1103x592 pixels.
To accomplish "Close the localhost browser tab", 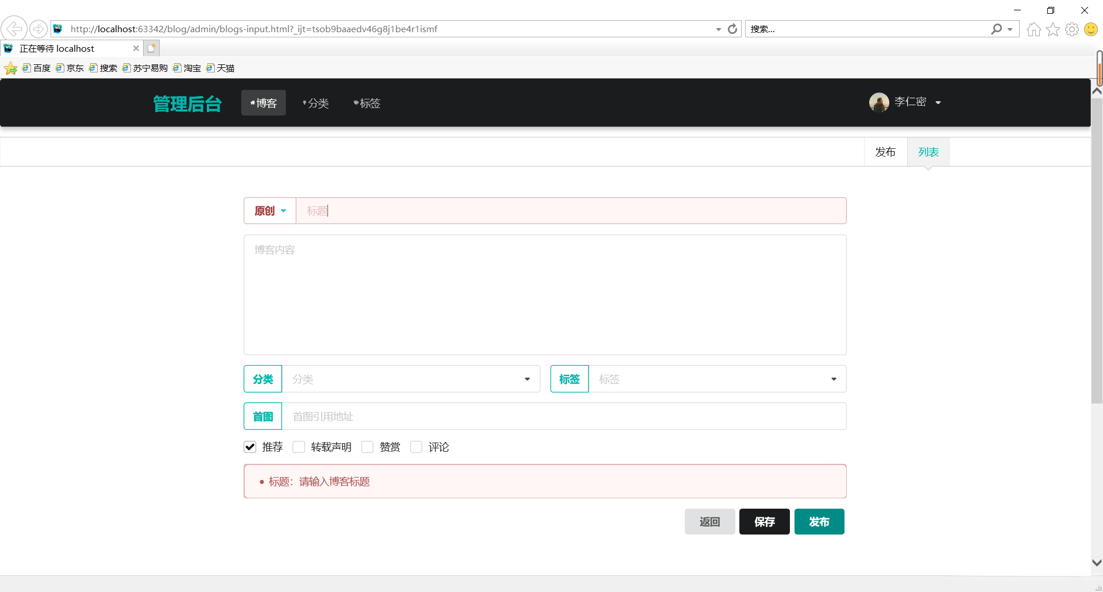I will coord(136,48).
